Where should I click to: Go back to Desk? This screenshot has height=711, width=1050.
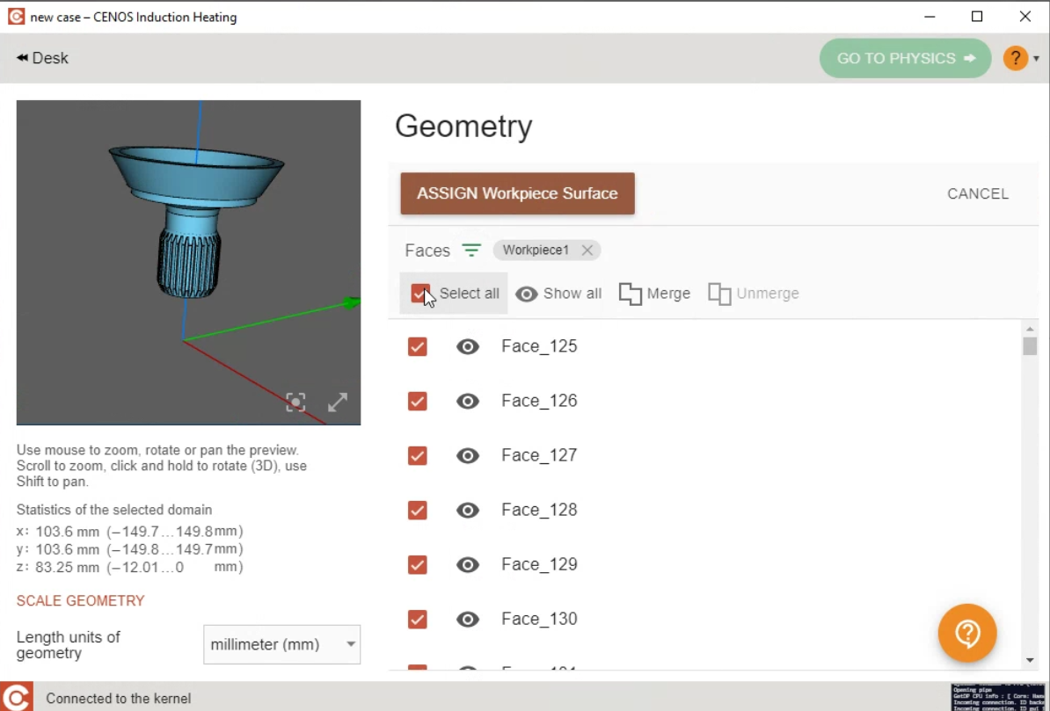(42, 58)
